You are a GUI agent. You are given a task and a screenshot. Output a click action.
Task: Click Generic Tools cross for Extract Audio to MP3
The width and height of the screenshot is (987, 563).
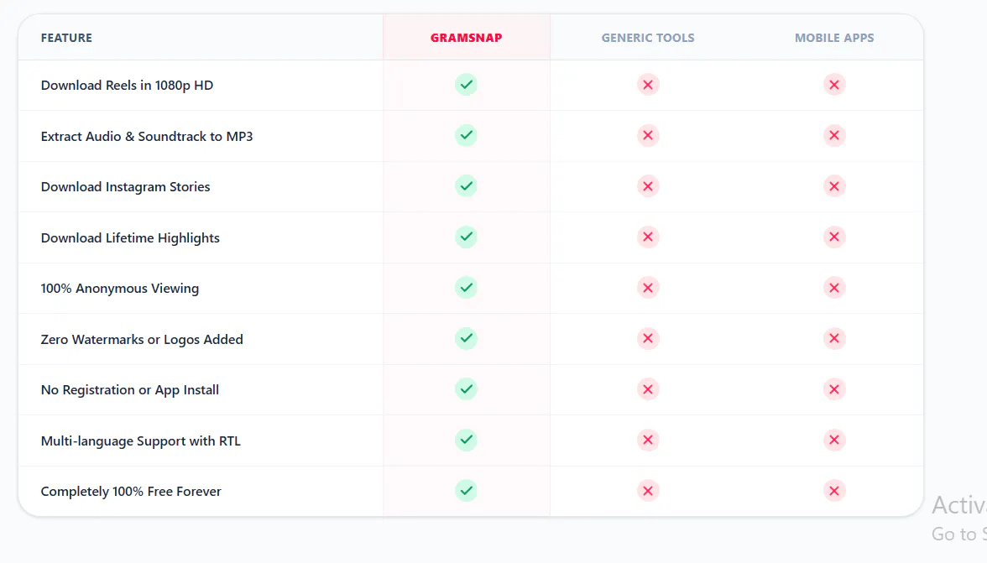(648, 135)
